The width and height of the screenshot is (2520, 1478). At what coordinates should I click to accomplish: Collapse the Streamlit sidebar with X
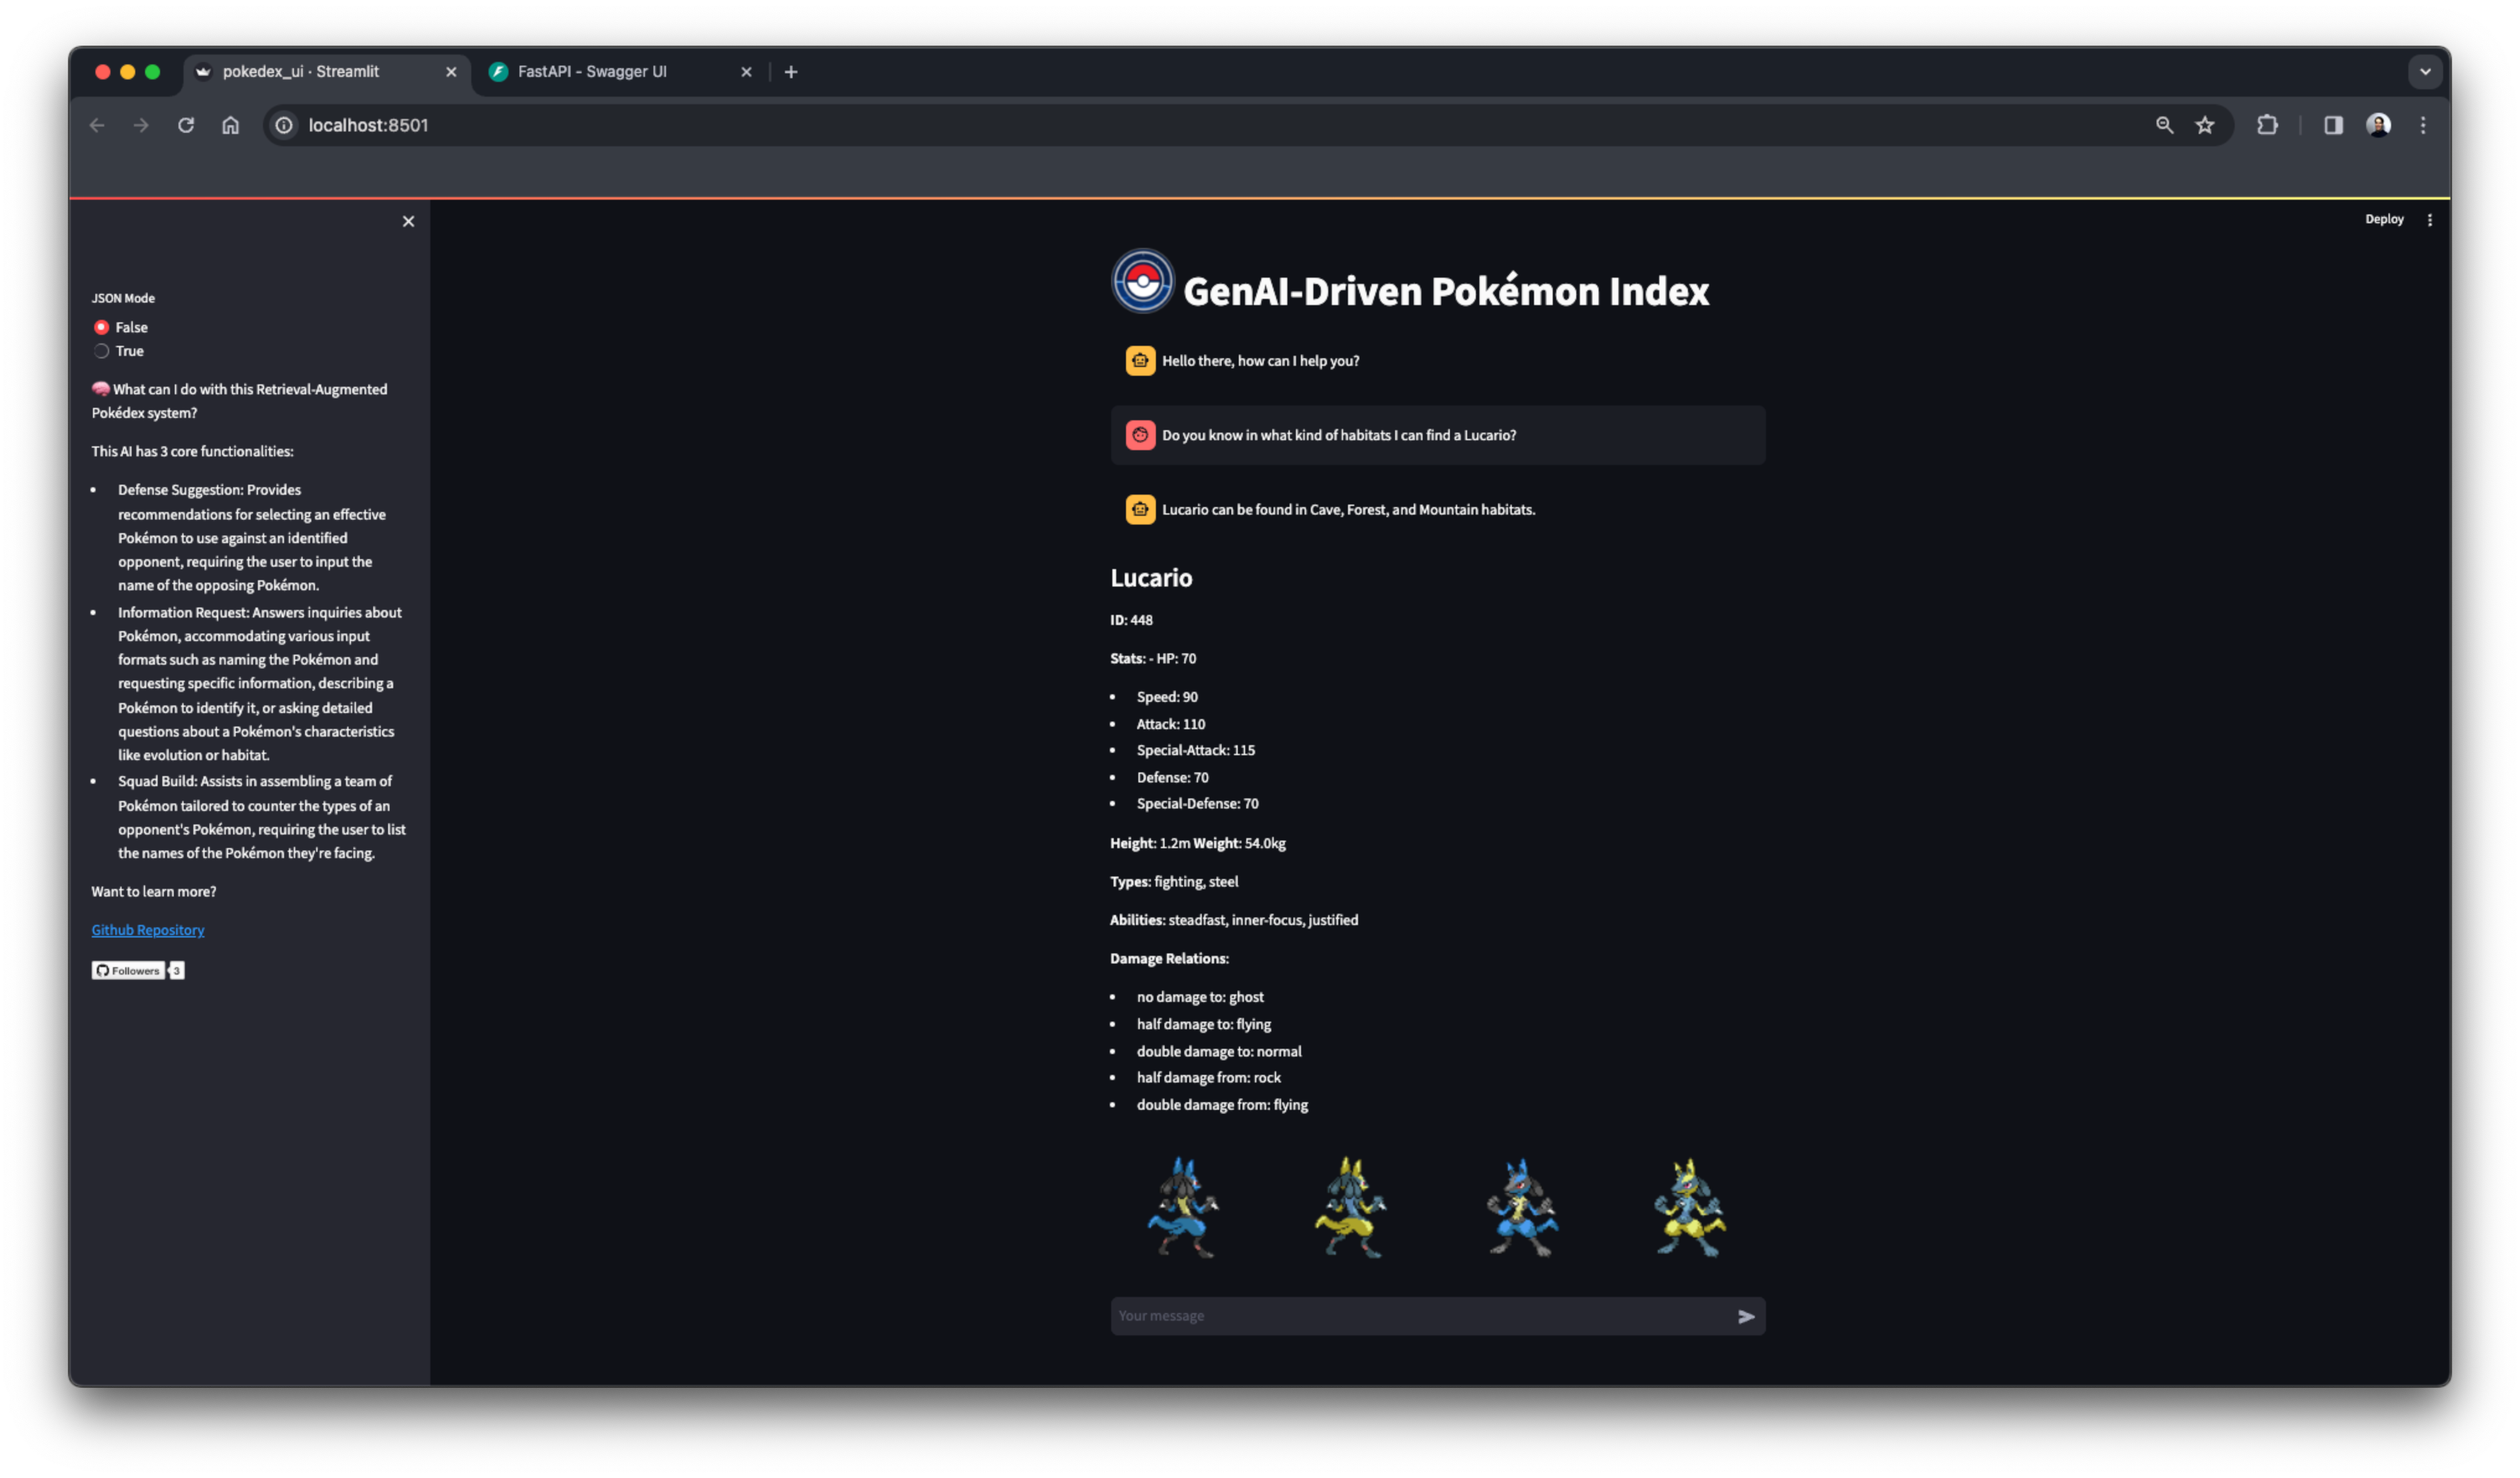[x=408, y=221]
